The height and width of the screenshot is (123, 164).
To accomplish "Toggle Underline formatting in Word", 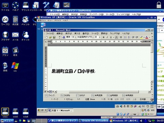I will [x=111, y=37].
